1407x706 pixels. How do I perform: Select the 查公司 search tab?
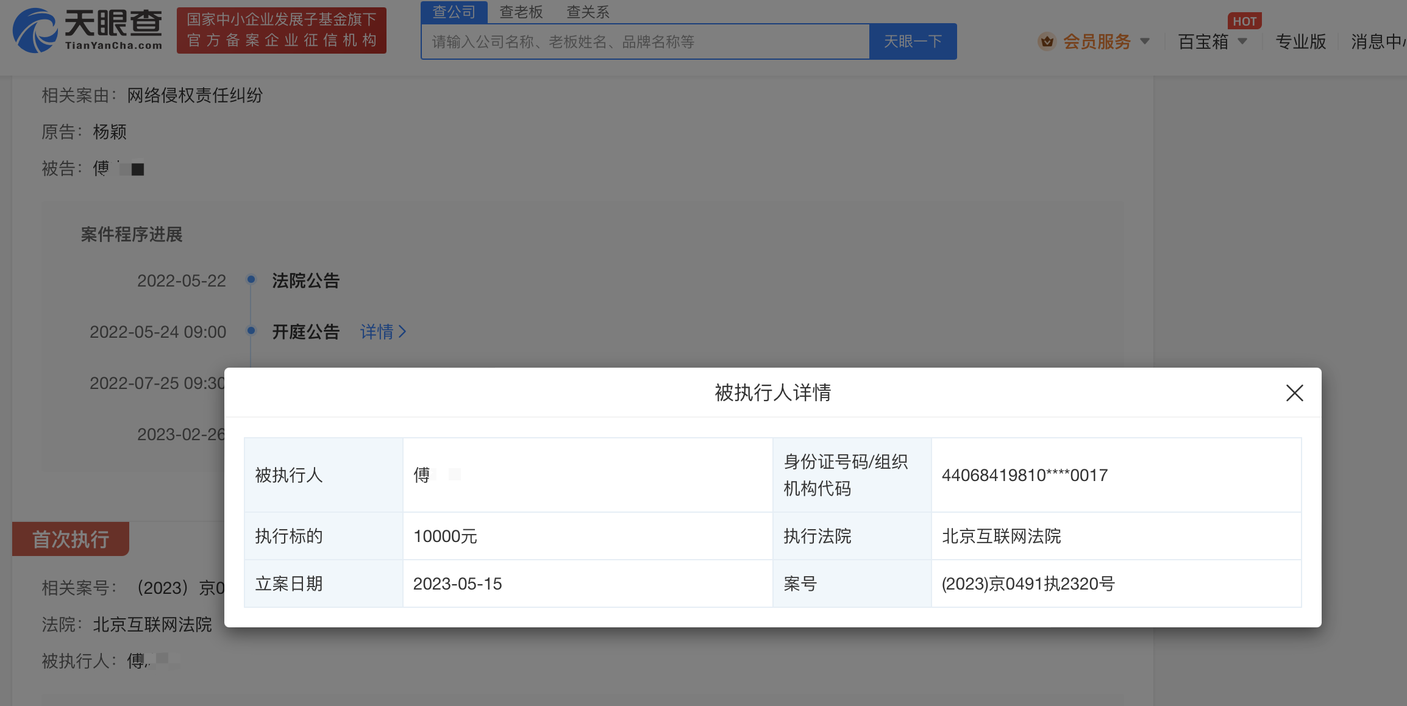click(454, 12)
